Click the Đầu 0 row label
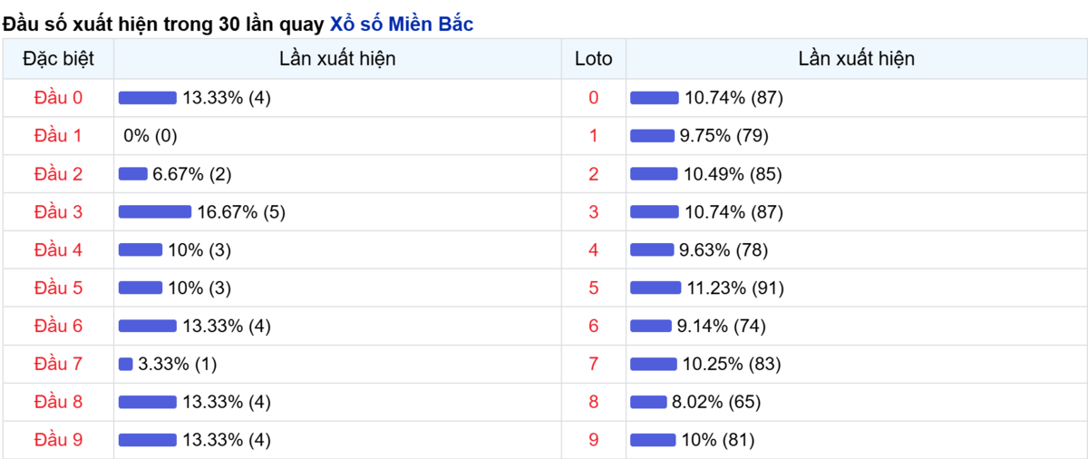The height and width of the screenshot is (459, 1088). (x=58, y=98)
